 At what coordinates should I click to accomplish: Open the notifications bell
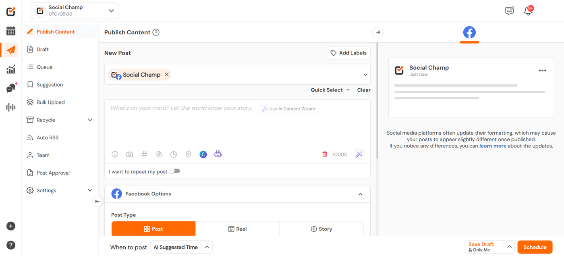click(528, 11)
